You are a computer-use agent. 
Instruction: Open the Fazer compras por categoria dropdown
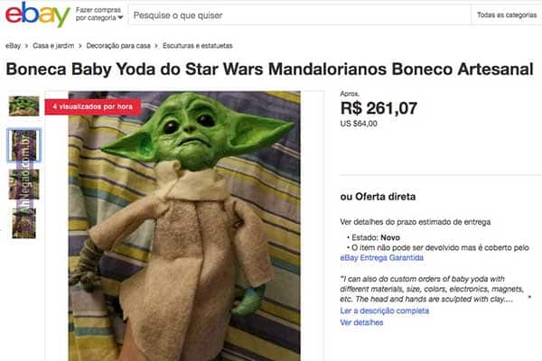tap(98, 14)
